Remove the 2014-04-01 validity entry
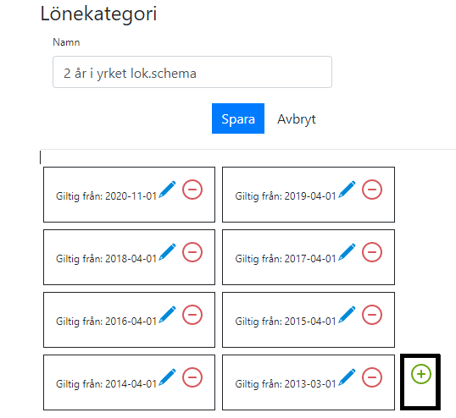The image size is (456, 418). tap(192, 377)
